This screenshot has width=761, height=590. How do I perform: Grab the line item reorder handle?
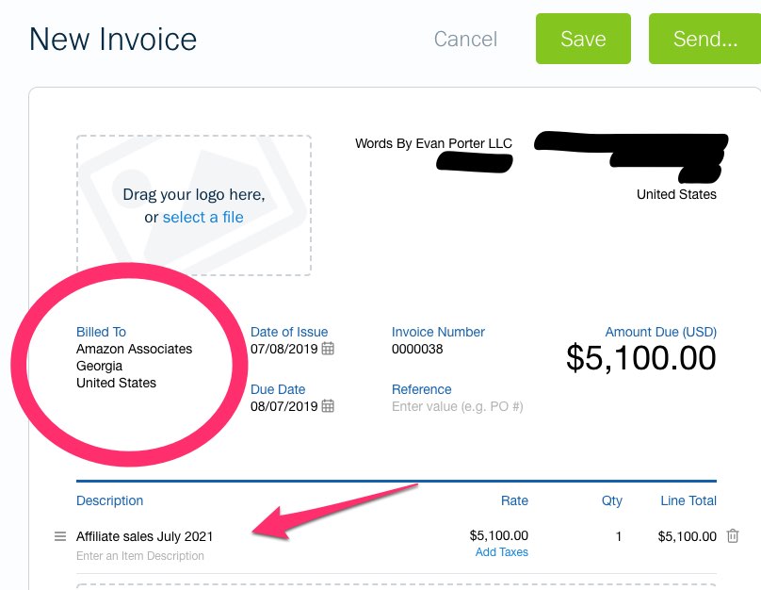coord(60,536)
